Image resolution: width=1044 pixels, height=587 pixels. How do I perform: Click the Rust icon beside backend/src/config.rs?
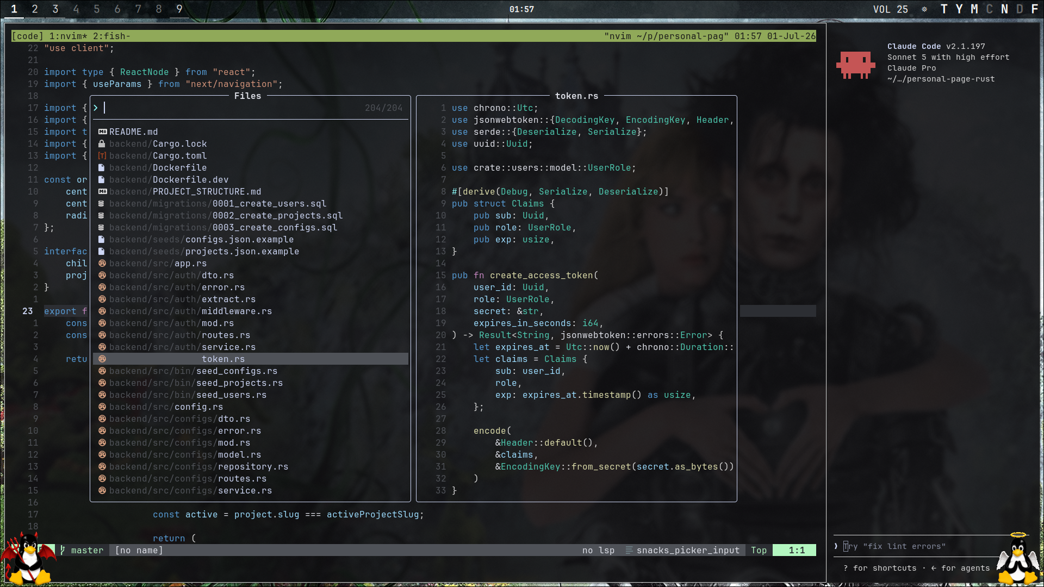[102, 407]
